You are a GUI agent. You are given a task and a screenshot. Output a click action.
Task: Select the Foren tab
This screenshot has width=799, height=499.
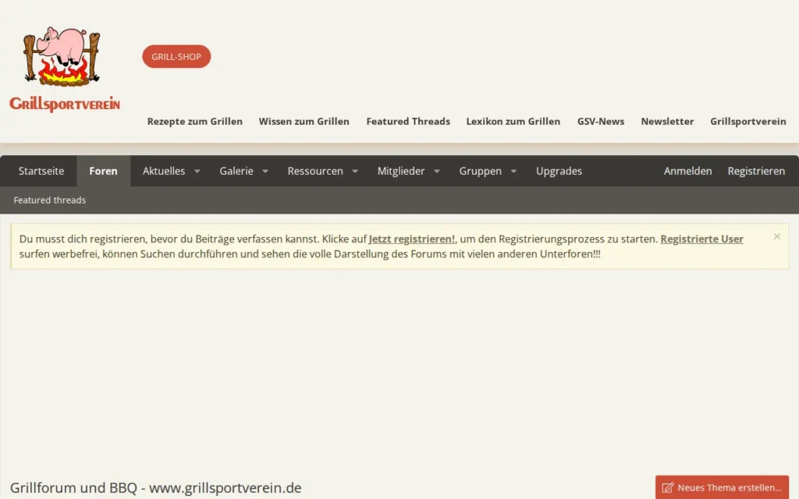(104, 171)
